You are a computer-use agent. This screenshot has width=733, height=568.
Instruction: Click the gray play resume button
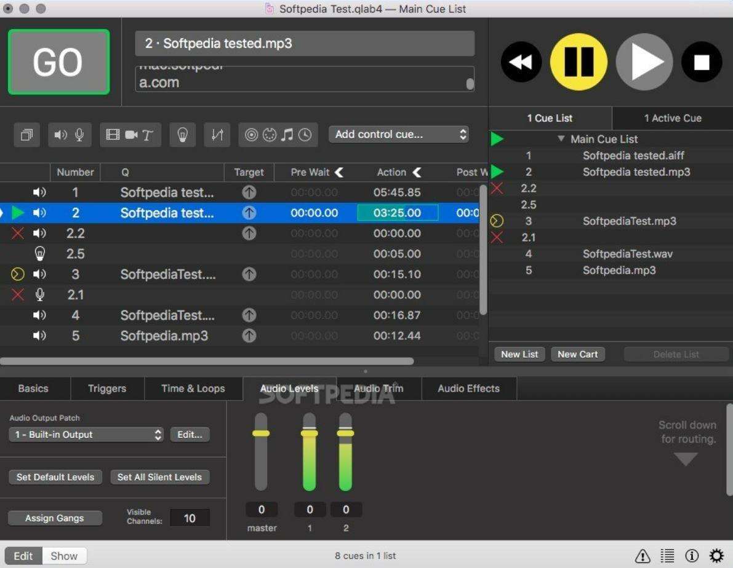click(644, 61)
